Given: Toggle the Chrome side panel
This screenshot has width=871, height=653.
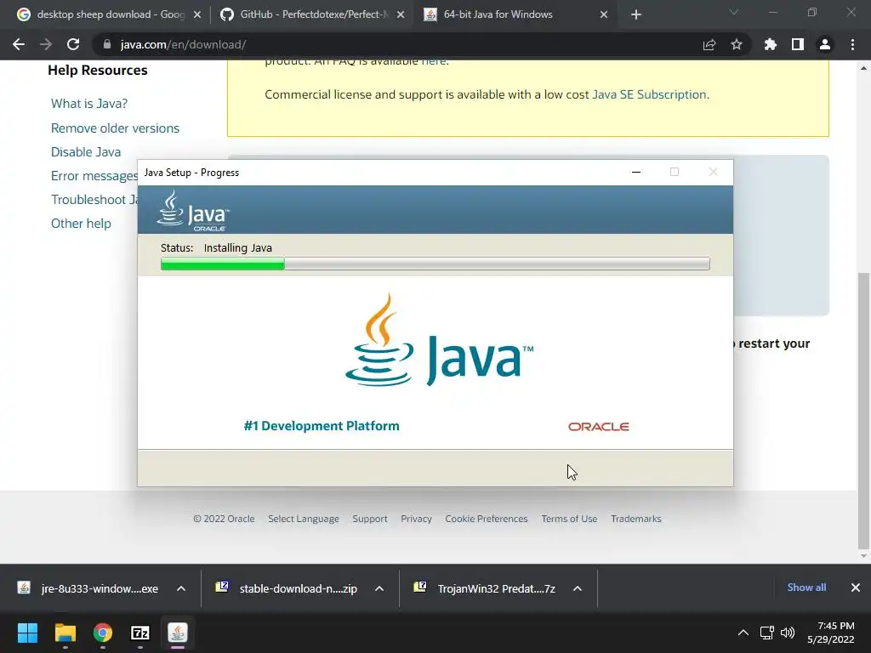Looking at the screenshot, I should [797, 44].
